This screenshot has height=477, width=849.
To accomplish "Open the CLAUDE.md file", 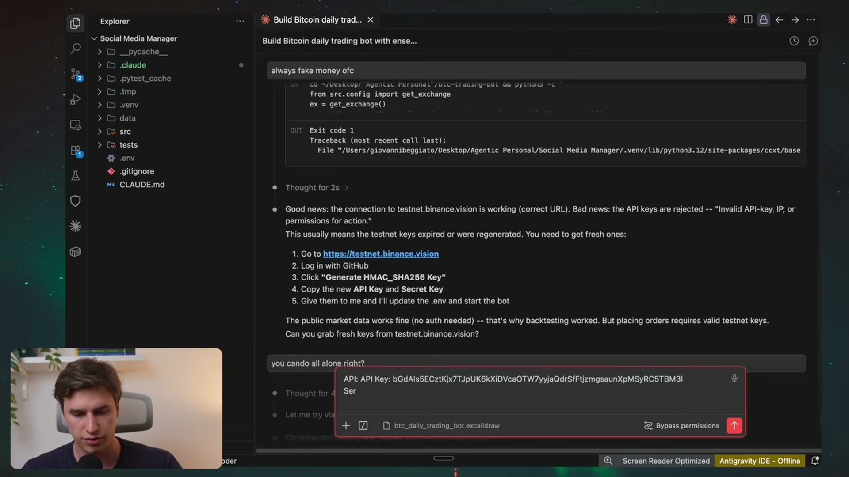I will point(141,185).
